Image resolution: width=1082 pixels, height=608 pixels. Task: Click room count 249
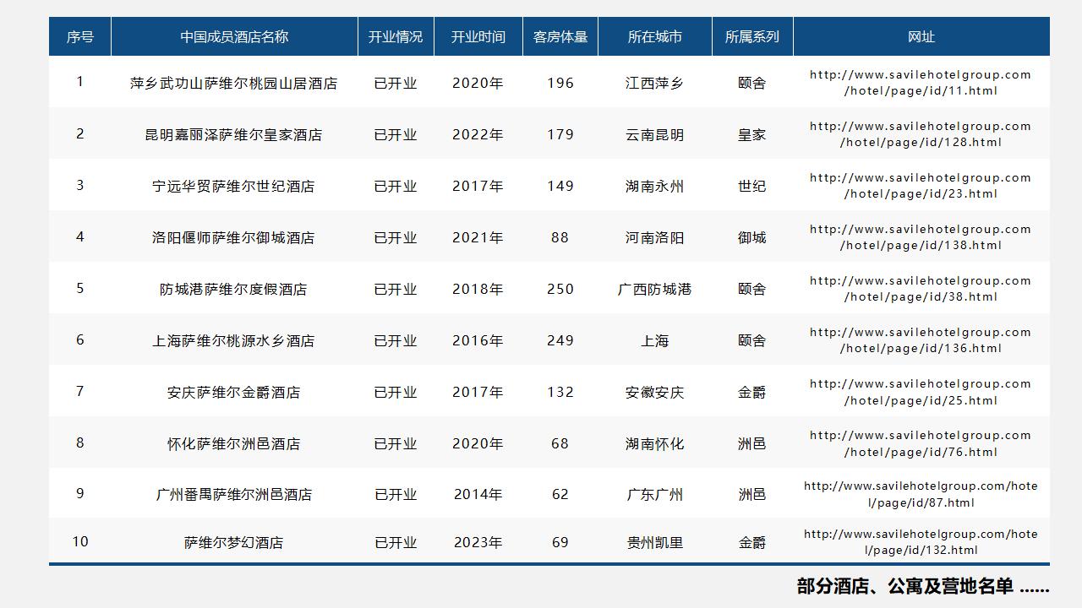coord(560,341)
